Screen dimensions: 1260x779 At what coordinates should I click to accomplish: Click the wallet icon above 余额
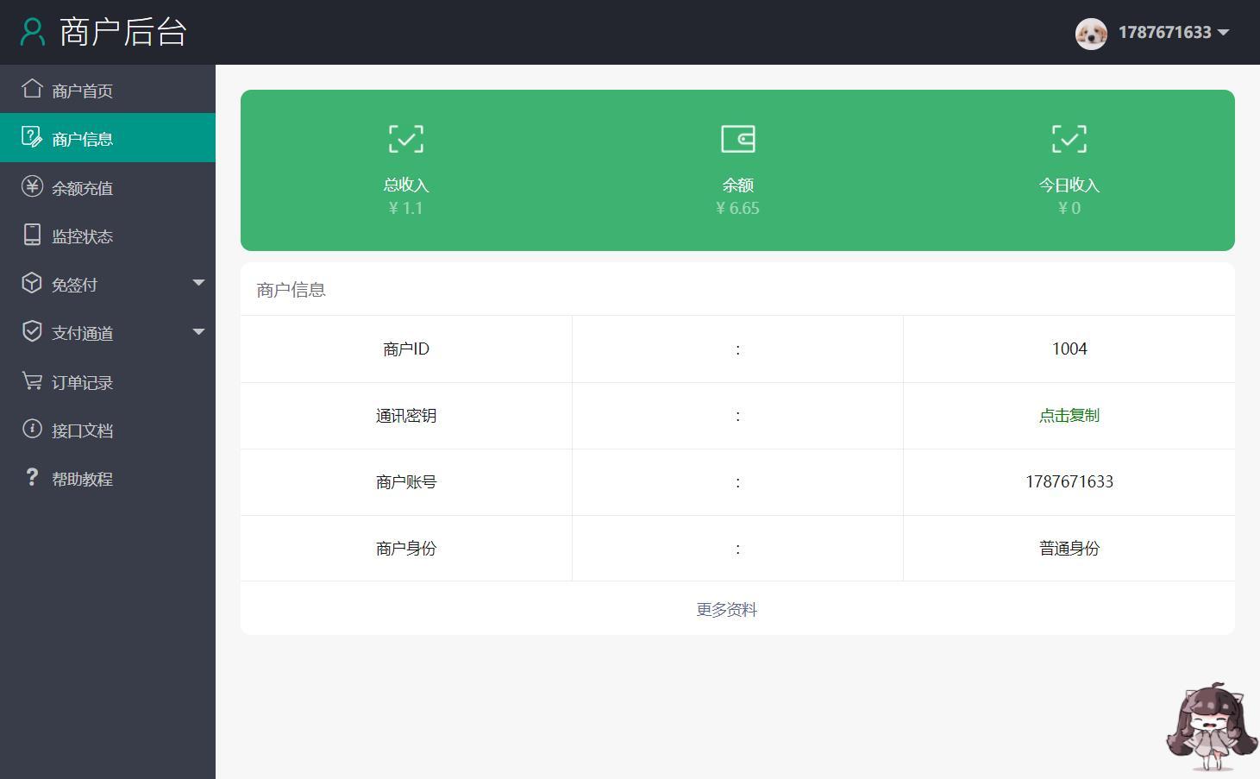pyautogui.click(x=738, y=139)
